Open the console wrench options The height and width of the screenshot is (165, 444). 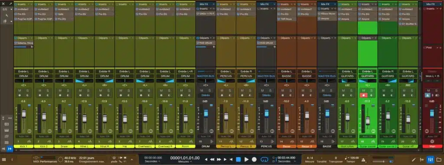pos(7,15)
